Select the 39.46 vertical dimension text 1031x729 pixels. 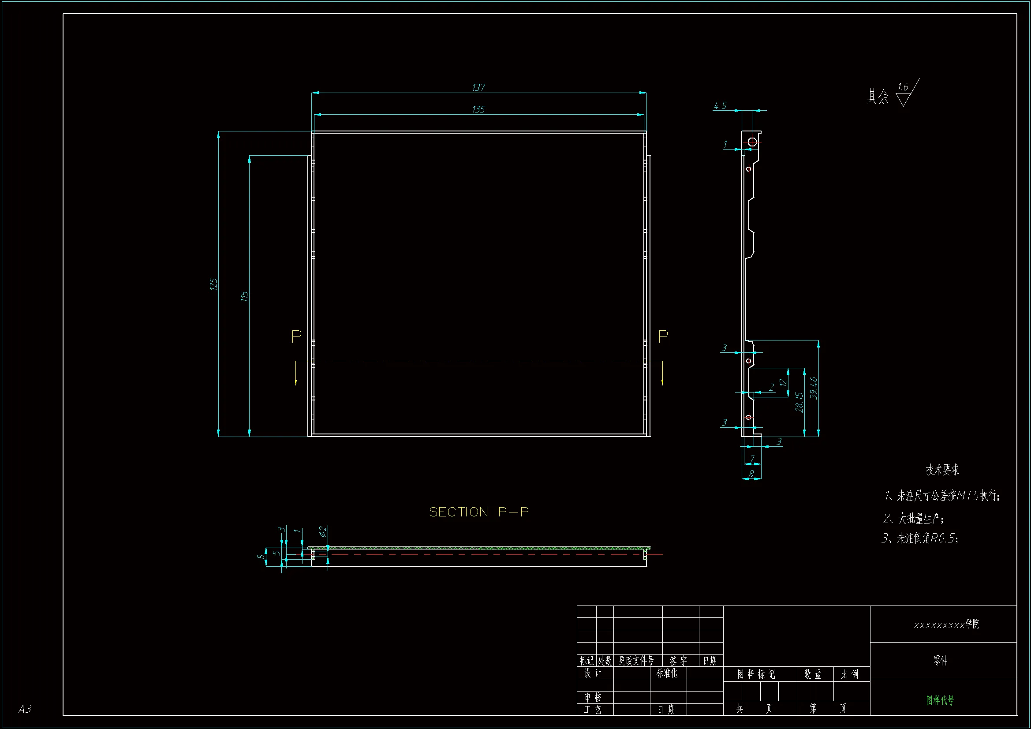(814, 388)
